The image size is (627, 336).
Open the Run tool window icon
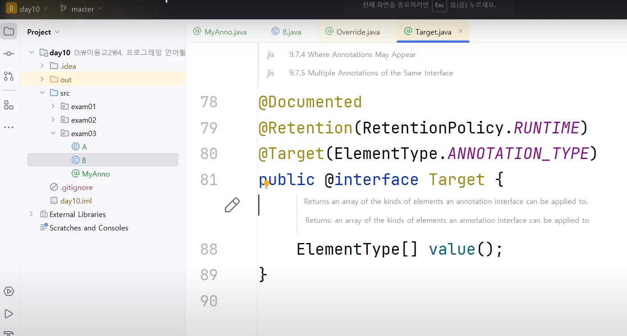pos(9,314)
